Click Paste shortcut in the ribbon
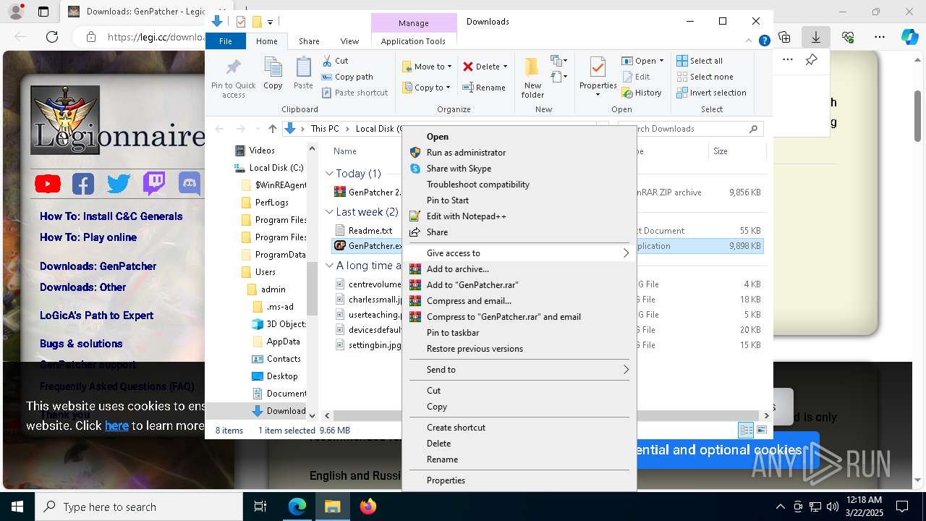 (x=354, y=93)
